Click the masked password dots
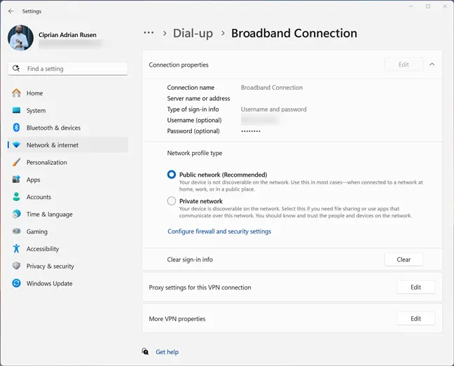Viewport: 454px width, 366px height. [251, 131]
